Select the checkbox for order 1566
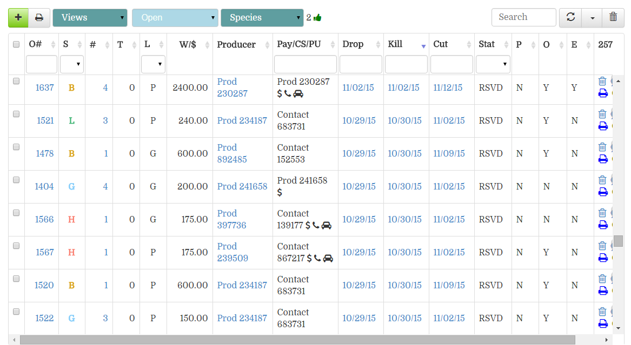 click(x=16, y=213)
